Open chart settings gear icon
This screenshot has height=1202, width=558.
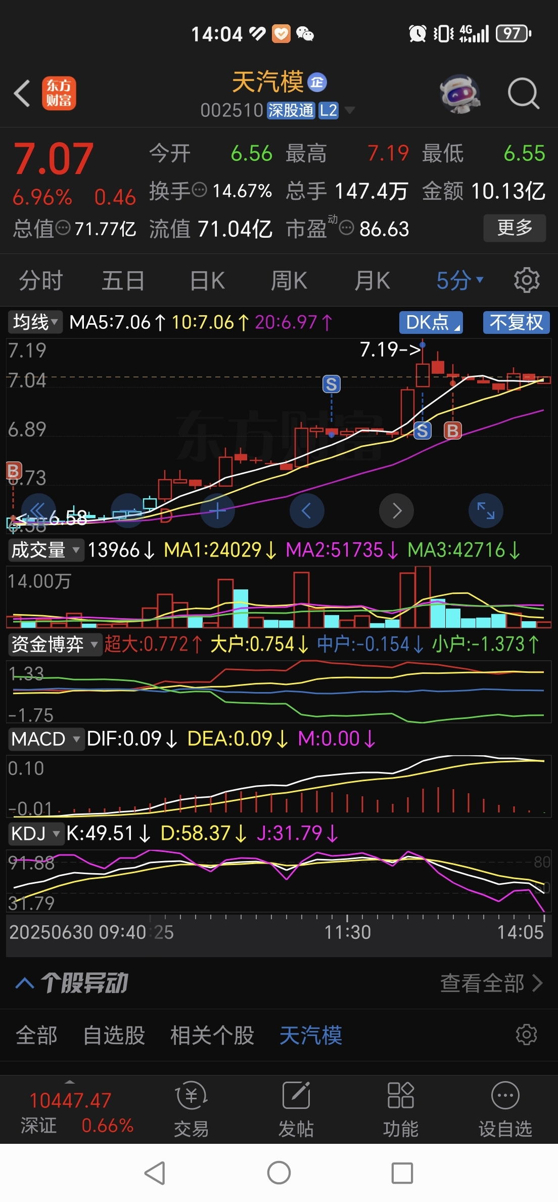pyautogui.click(x=527, y=280)
